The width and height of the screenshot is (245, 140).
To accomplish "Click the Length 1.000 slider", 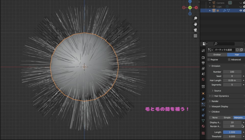I will pyautogui.click(x=232, y=132).
